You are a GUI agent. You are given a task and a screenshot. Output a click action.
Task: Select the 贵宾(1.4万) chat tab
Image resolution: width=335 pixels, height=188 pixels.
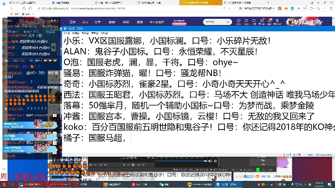pyautogui.click(x=31, y=31)
